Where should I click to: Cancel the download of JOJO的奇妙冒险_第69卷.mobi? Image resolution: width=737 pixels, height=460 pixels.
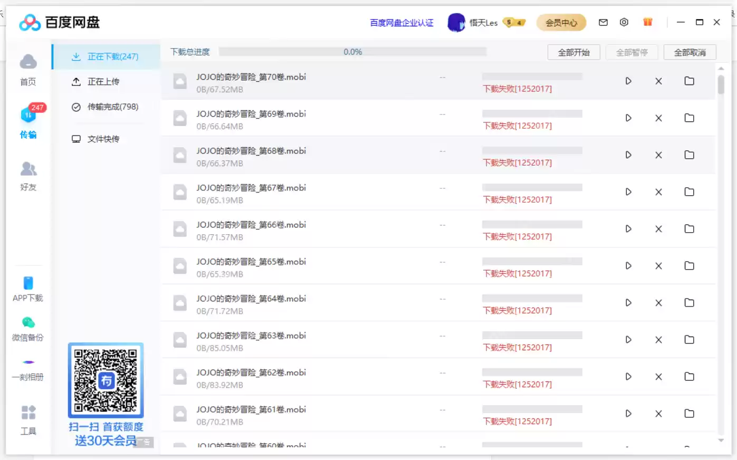(x=658, y=118)
